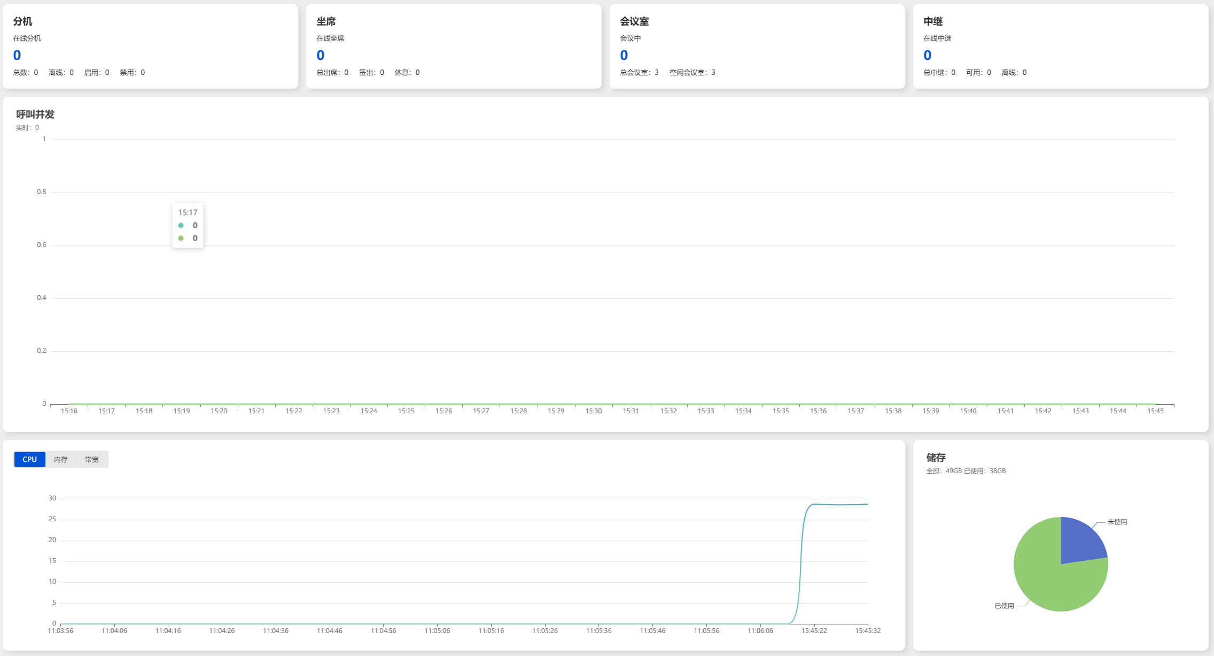
Task: Switch to the 带宽 tab
Action: pyautogui.click(x=91, y=459)
